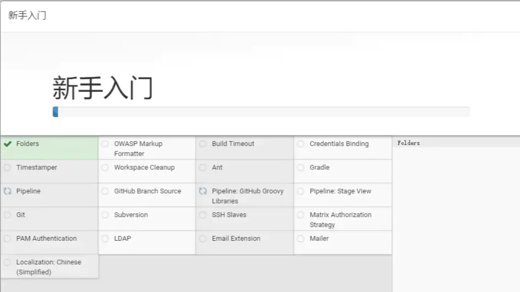Viewport: 520px width, 292px height.
Task: Click the Subversion plugin label
Action: click(131, 215)
